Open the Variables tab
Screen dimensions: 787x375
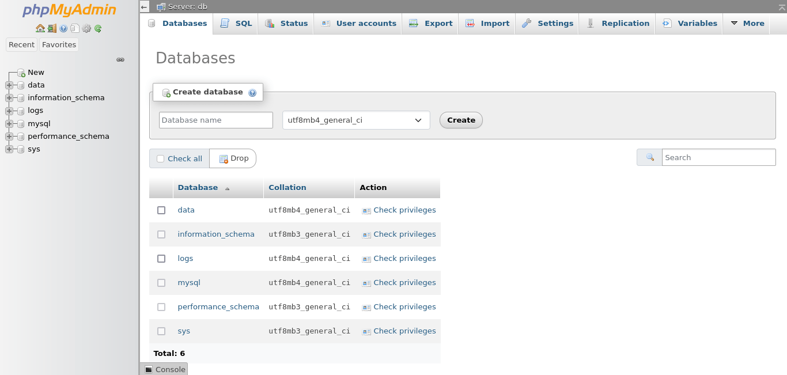[x=690, y=24]
